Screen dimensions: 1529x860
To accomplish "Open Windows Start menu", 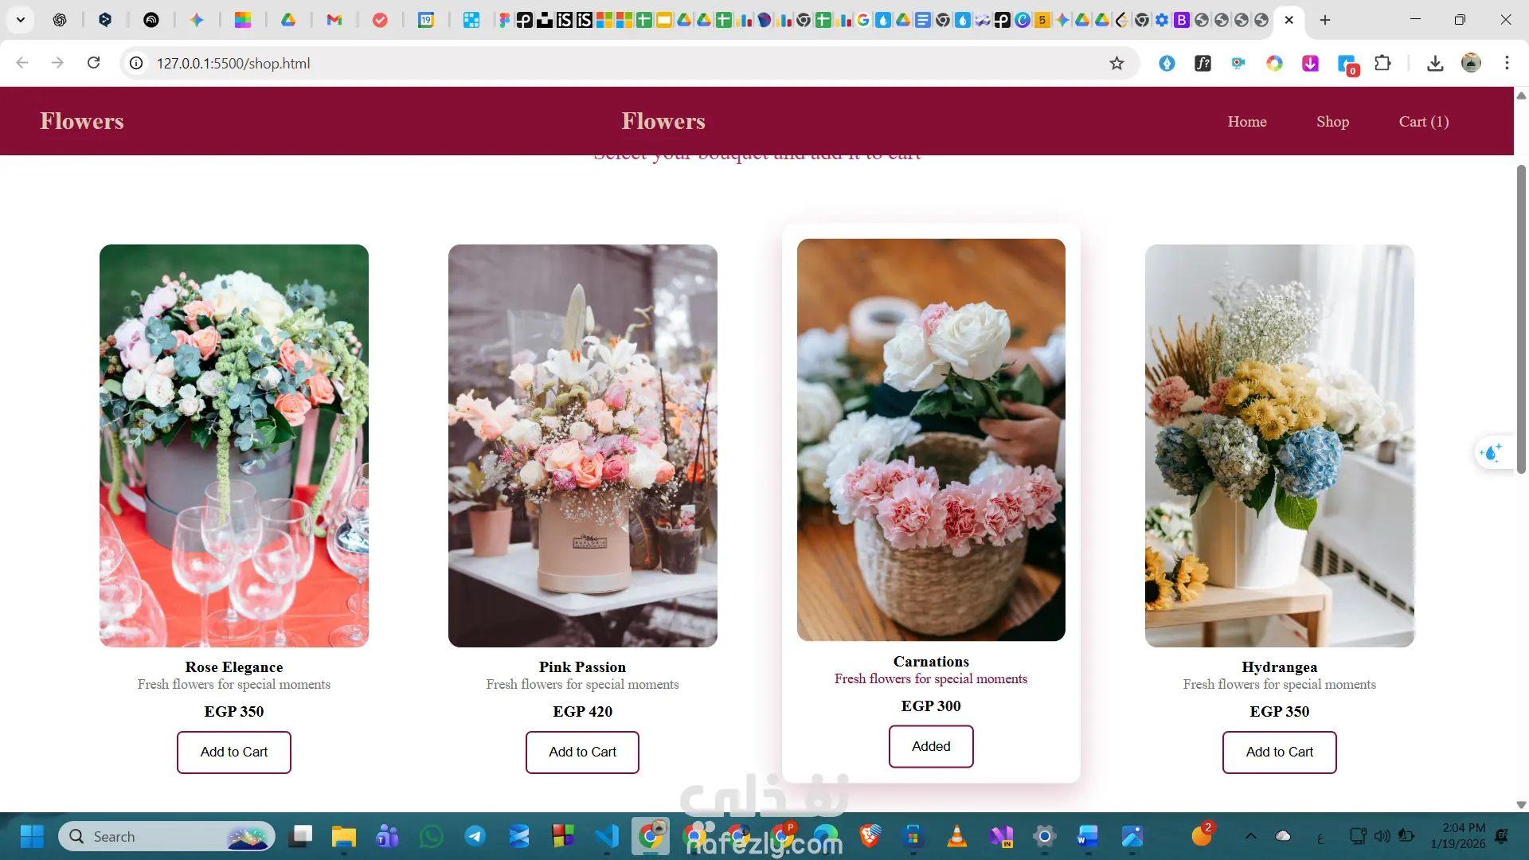I will (32, 836).
